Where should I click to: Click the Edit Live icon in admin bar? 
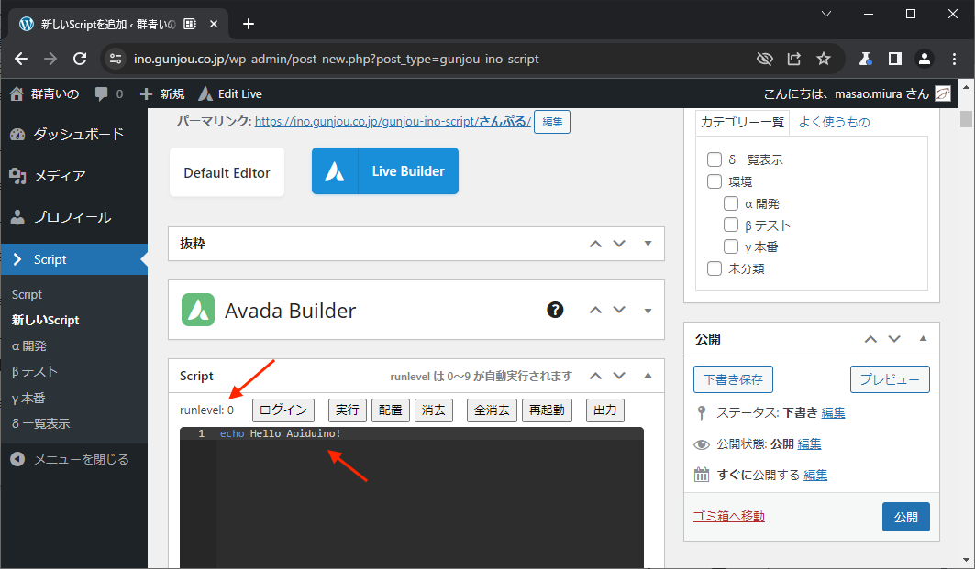[x=205, y=93]
